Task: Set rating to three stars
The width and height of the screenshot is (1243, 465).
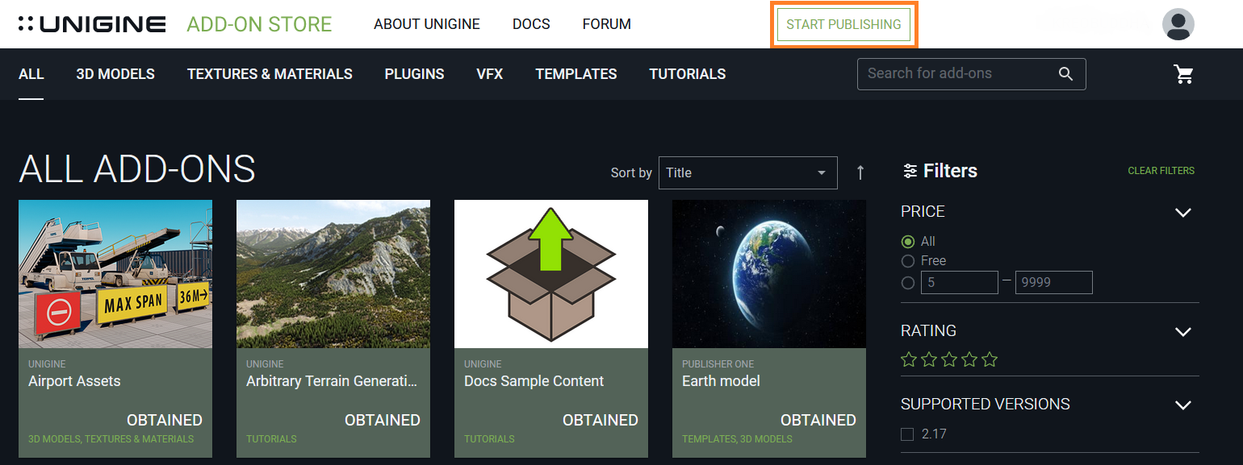Action: (949, 359)
